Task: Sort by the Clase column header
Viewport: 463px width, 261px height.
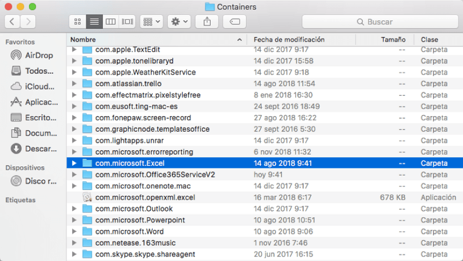Action: [x=438, y=39]
